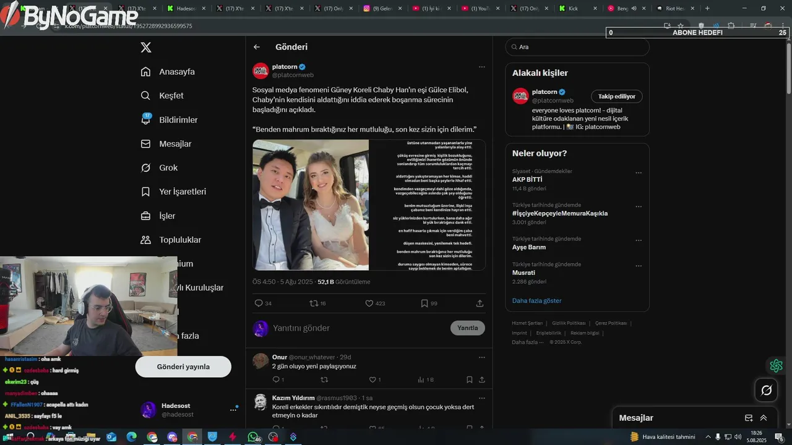
Task: Compose a new message in Mesajlar panel
Action: pos(749,418)
